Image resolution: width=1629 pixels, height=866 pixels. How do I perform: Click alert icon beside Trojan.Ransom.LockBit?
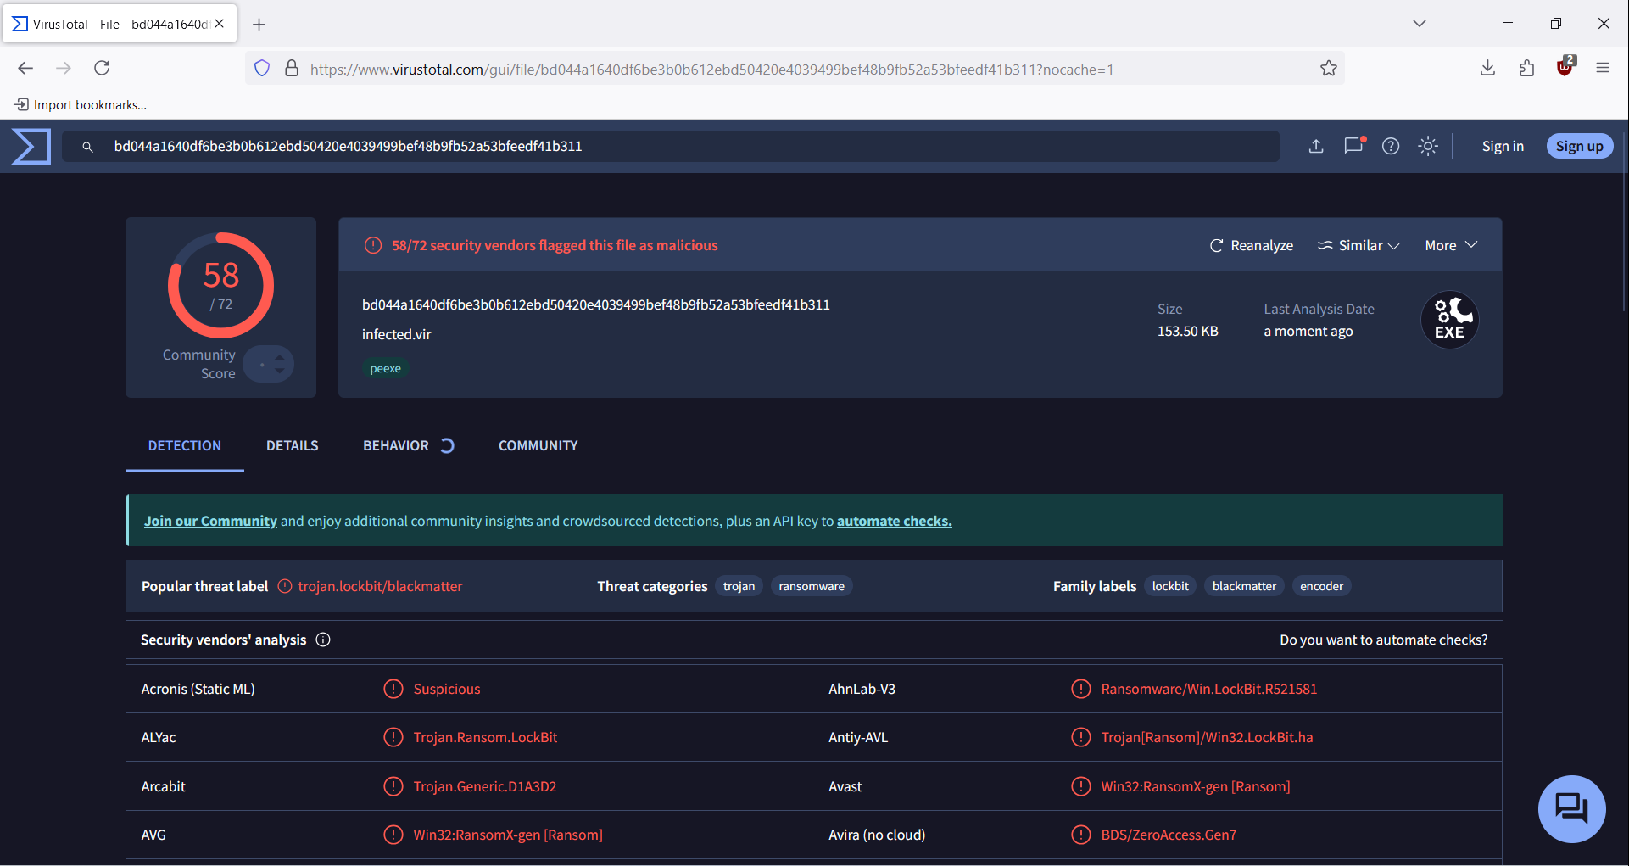(393, 737)
